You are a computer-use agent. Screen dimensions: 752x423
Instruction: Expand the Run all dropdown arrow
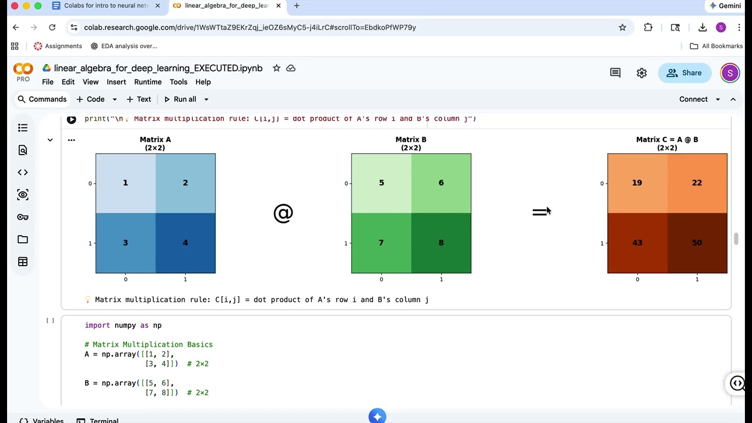point(206,99)
